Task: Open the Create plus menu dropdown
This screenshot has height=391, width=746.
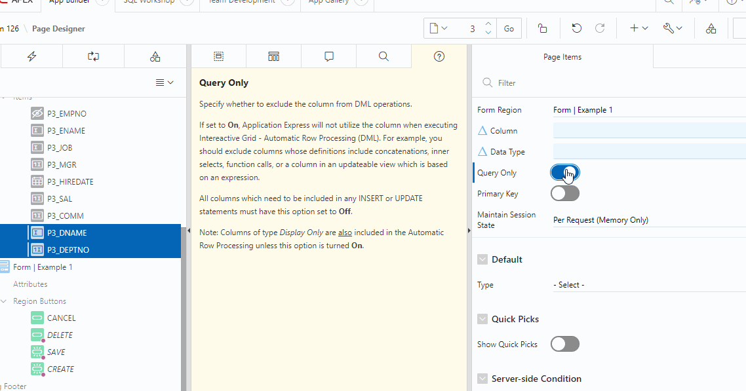Action: [x=638, y=28]
